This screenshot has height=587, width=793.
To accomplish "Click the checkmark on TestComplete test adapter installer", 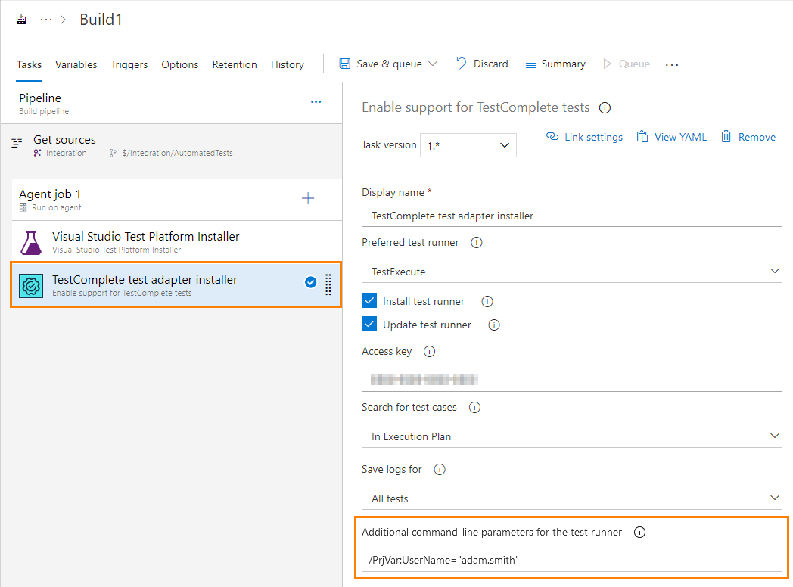I will coord(310,281).
